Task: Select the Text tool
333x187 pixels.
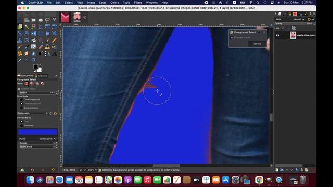Action: pyautogui.click(x=54, y=53)
